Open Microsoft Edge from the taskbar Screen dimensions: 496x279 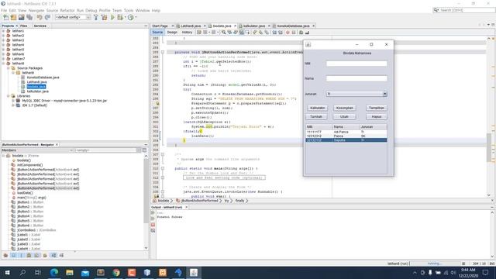(x=54, y=272)
